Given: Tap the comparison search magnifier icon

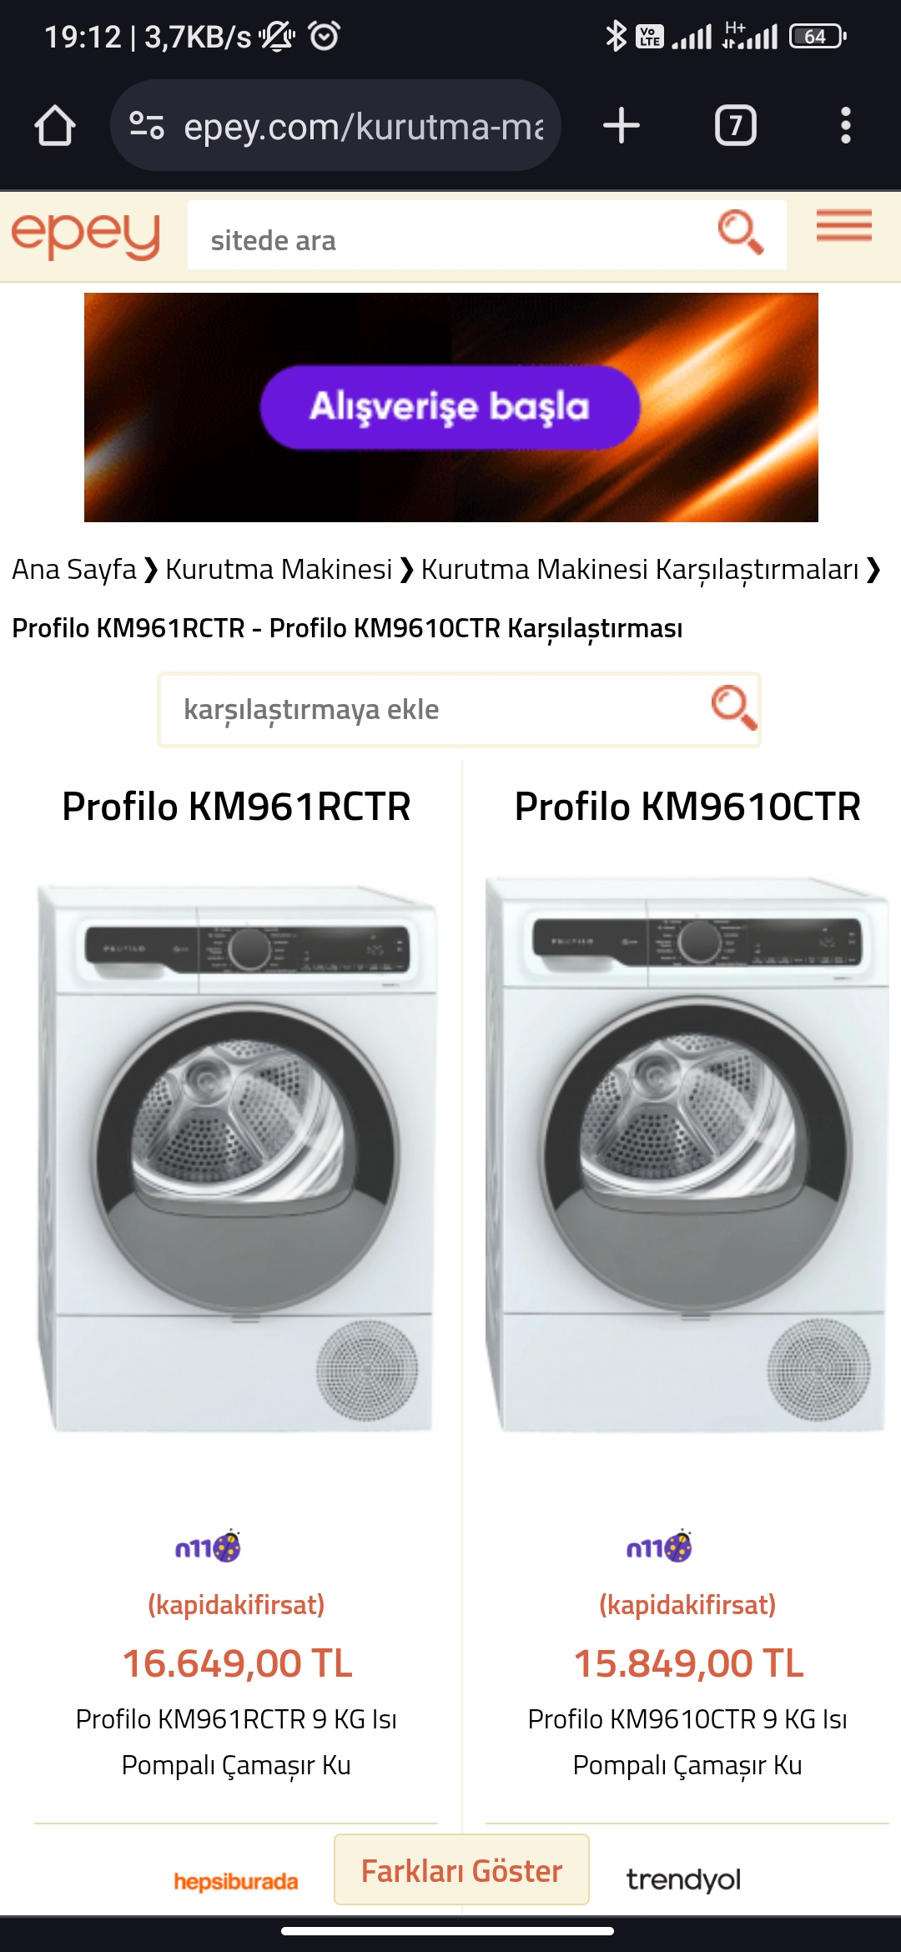Looking at the screenshot, I should tap(734, 708).
